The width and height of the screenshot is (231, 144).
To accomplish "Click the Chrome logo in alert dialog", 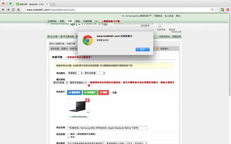I will (x=88, y=40).
